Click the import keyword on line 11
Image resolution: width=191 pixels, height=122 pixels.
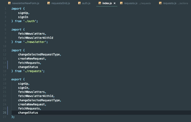coord(16,50)
